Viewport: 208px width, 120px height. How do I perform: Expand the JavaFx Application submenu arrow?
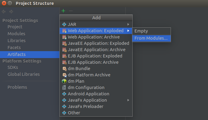[x=128, y=100]
